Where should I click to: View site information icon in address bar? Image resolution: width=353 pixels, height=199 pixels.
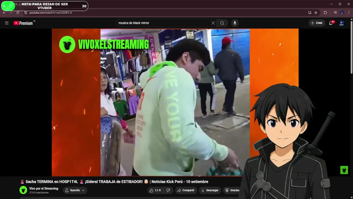[26, 12]
